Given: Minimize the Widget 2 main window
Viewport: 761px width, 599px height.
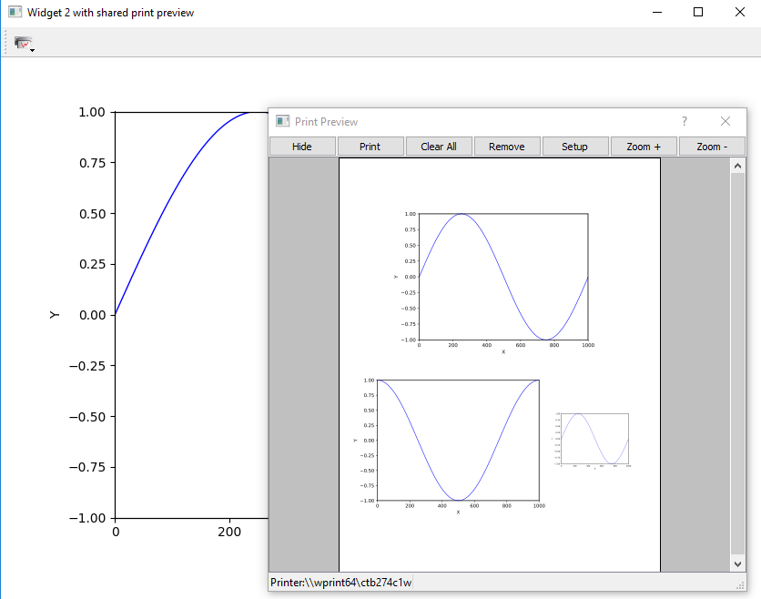Looking at the screenshot, I should (657, 13).
